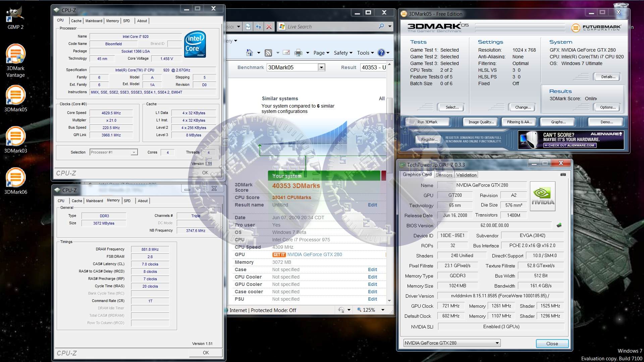Switch to Mainboard tab in top CPU-Z window
The image size is (644, 362).
coord(94,21)
